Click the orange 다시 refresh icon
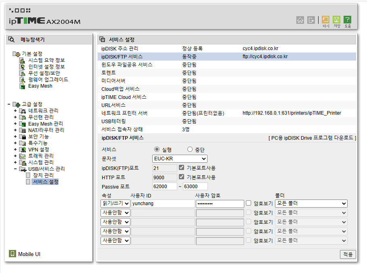Screen dimensions: 367x273 point(325,19)
